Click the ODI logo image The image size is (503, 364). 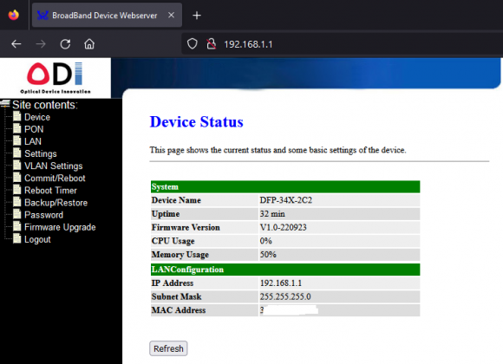pyautogui.click(x=56, y=78)
